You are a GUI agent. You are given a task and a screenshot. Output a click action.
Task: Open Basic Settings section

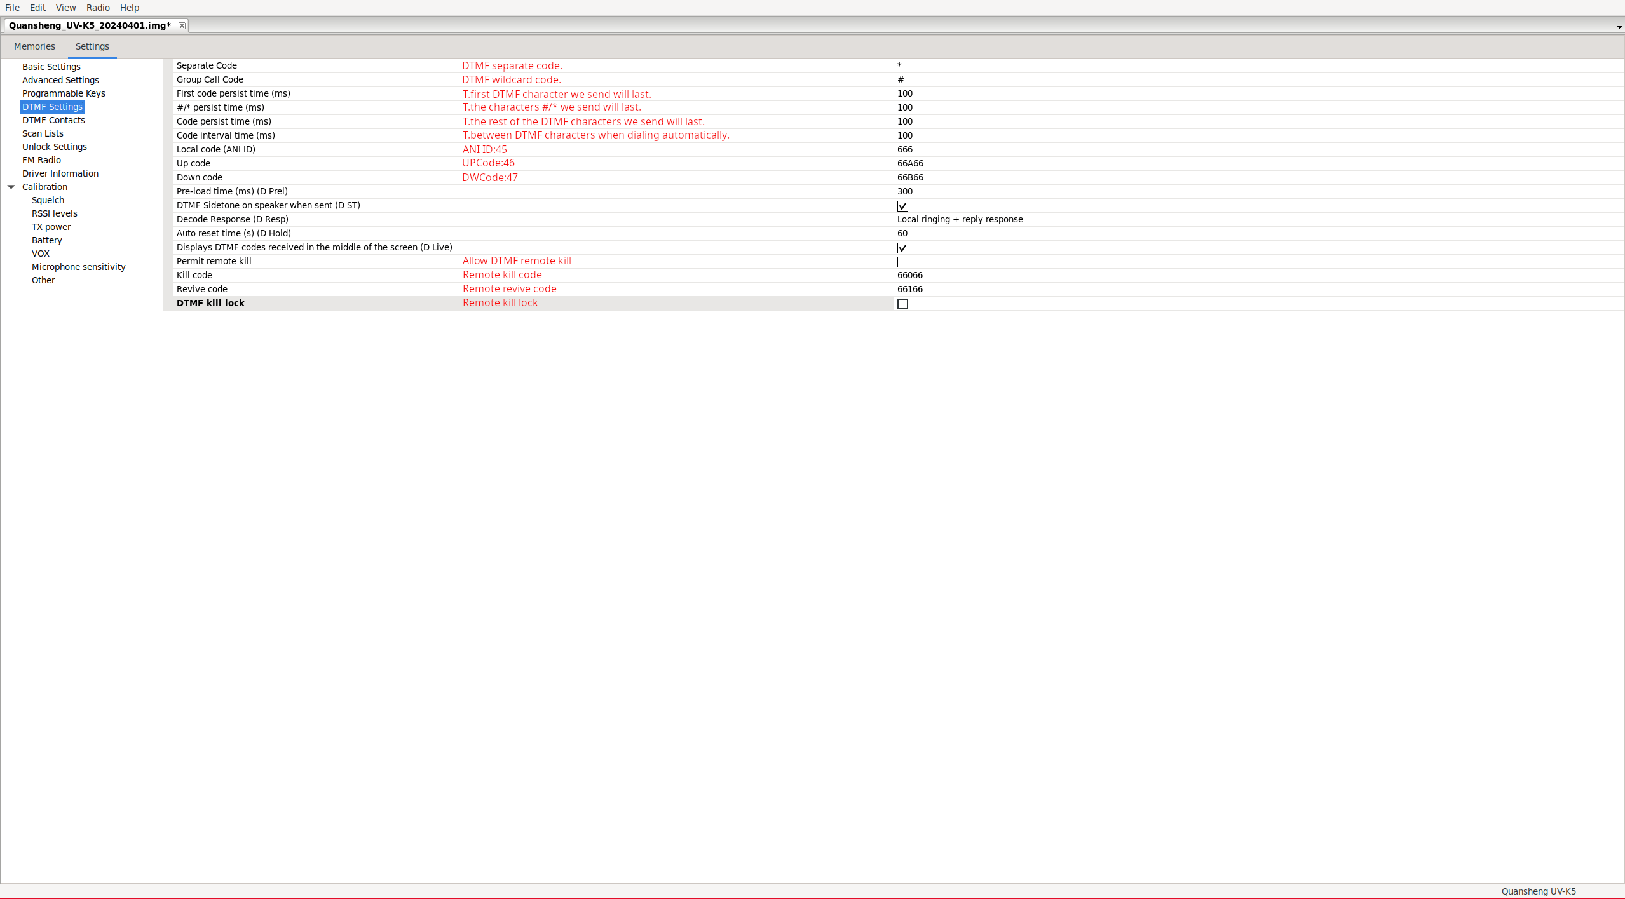pos(51,67)
